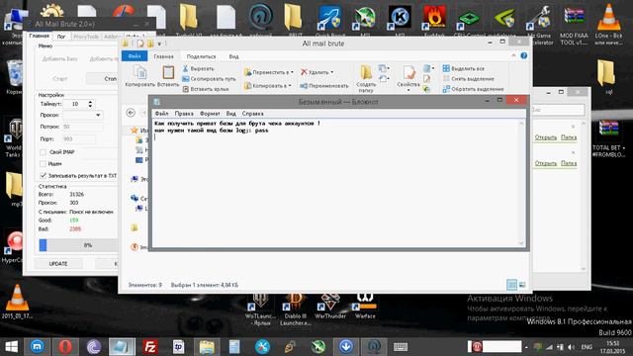Viewport: 633px width, 356px height.
Task: Switch to Explorer Вид ribbon tab
Action: [x=233, y=56]
